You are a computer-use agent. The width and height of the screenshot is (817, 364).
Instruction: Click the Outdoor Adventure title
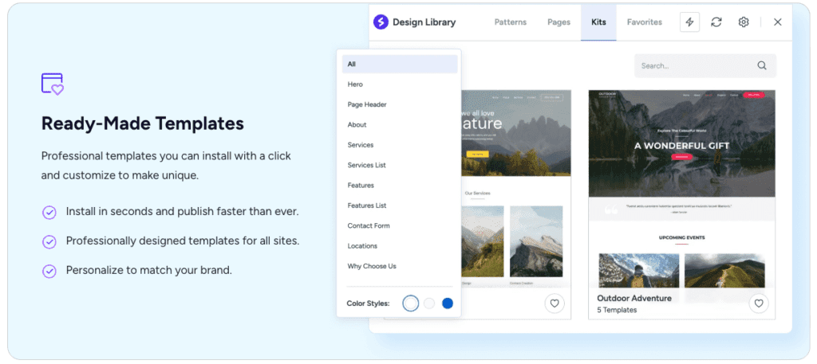634,299
